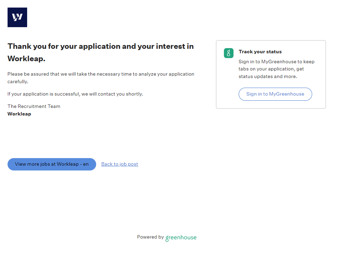
Task: Click the bold Workleap signature text
Action: 19,114
